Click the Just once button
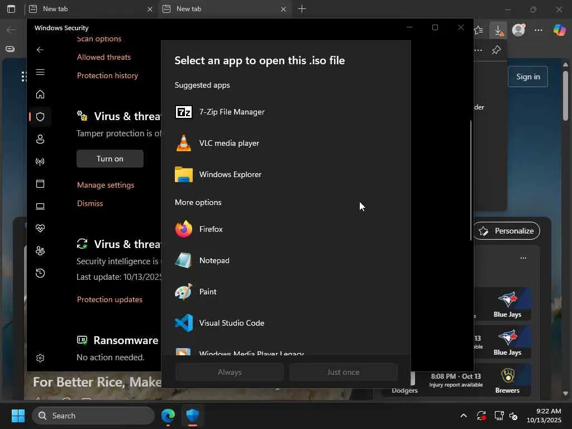The width and height of the screenshot is (572, 429). click(344, 372)
